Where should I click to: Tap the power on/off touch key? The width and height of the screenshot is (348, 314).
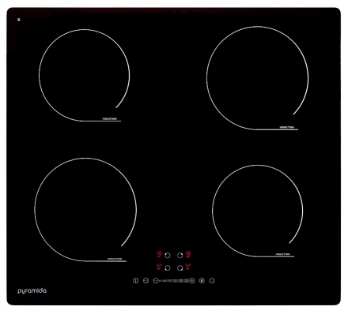click(x=135, y=281)
